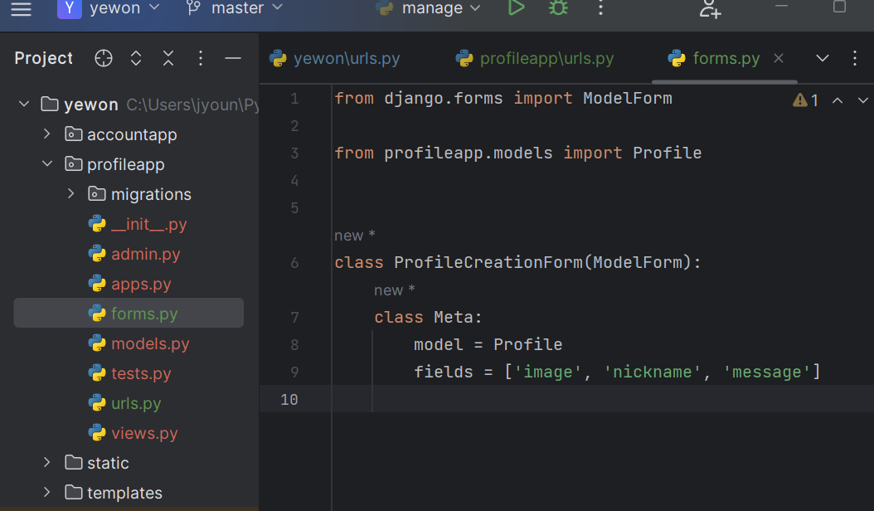
Task: Expand the templates folder
Action: [x=46, y=493]
